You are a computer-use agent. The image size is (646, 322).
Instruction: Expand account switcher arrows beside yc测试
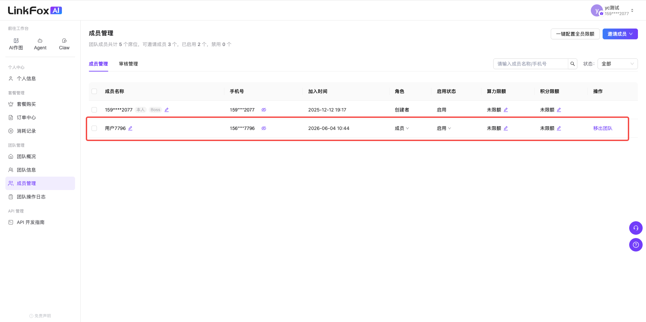pyautogui.click(x=632, y=11)
